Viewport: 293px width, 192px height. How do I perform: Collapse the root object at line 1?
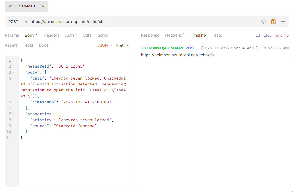13,60
